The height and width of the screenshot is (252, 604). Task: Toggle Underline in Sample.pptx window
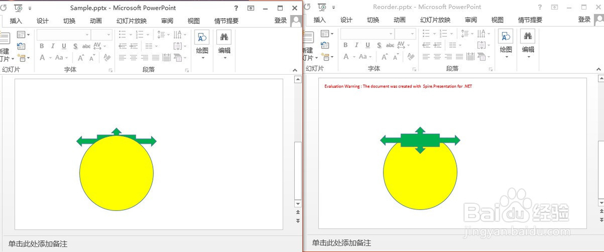(x=64, y=46)
